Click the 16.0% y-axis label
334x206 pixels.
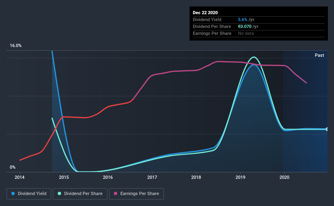coord(15,45)
